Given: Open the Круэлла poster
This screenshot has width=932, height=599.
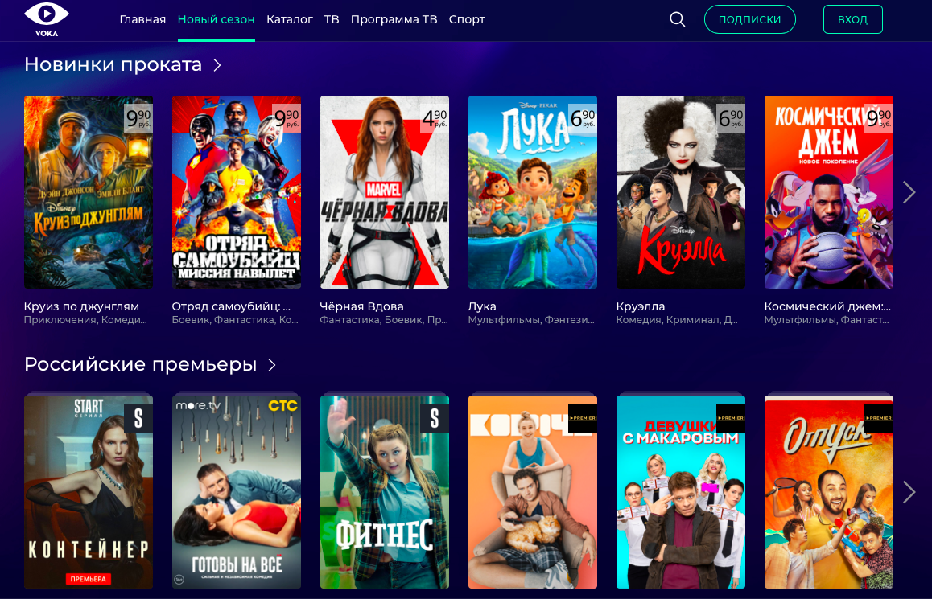Looking at the screenshot, I should 681,192.
